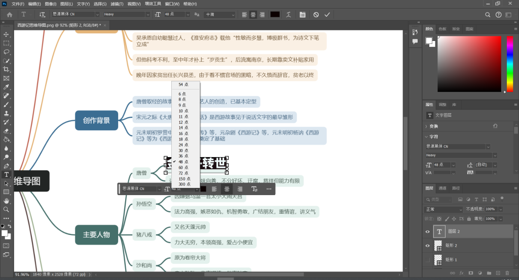Open 文件(F) menu
Viewport: 519px width, 280px height.
(x=18, y=4)
